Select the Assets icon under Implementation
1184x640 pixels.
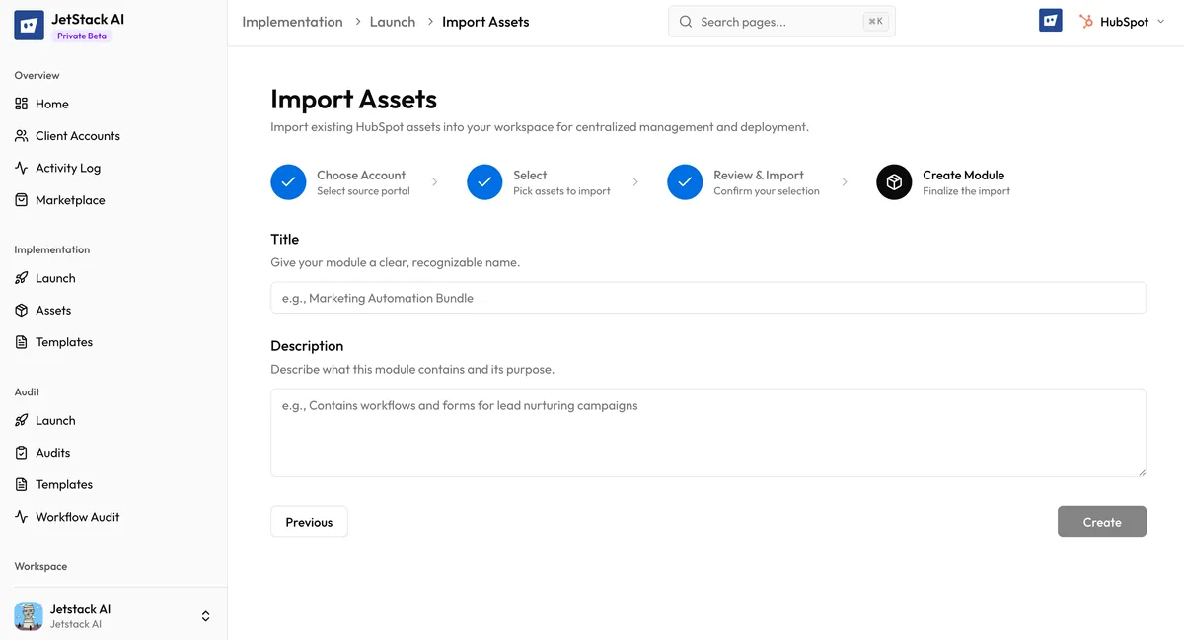21,310
